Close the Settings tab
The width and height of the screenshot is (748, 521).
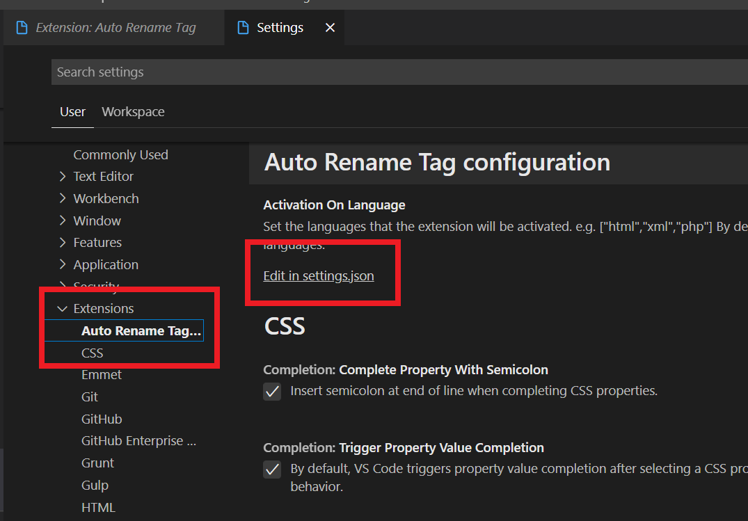(x=330, y=28)
